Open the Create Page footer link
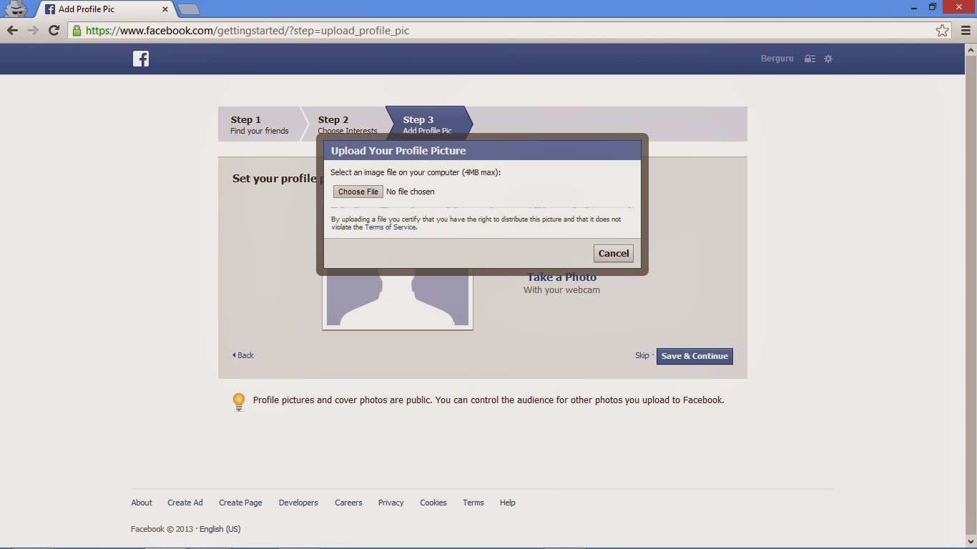977x549 pixels. pos(240,503)
